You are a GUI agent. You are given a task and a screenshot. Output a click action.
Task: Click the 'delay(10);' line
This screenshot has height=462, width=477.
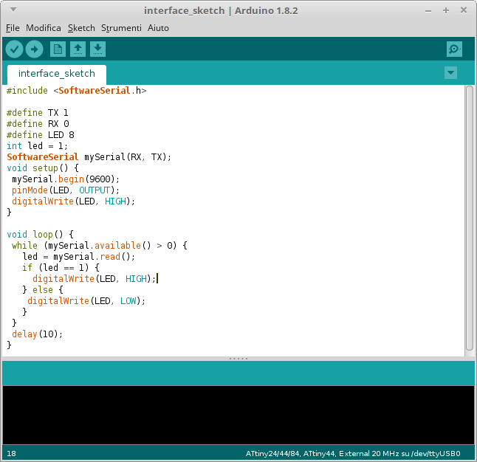pyautogui.click(x=37, y=334)
